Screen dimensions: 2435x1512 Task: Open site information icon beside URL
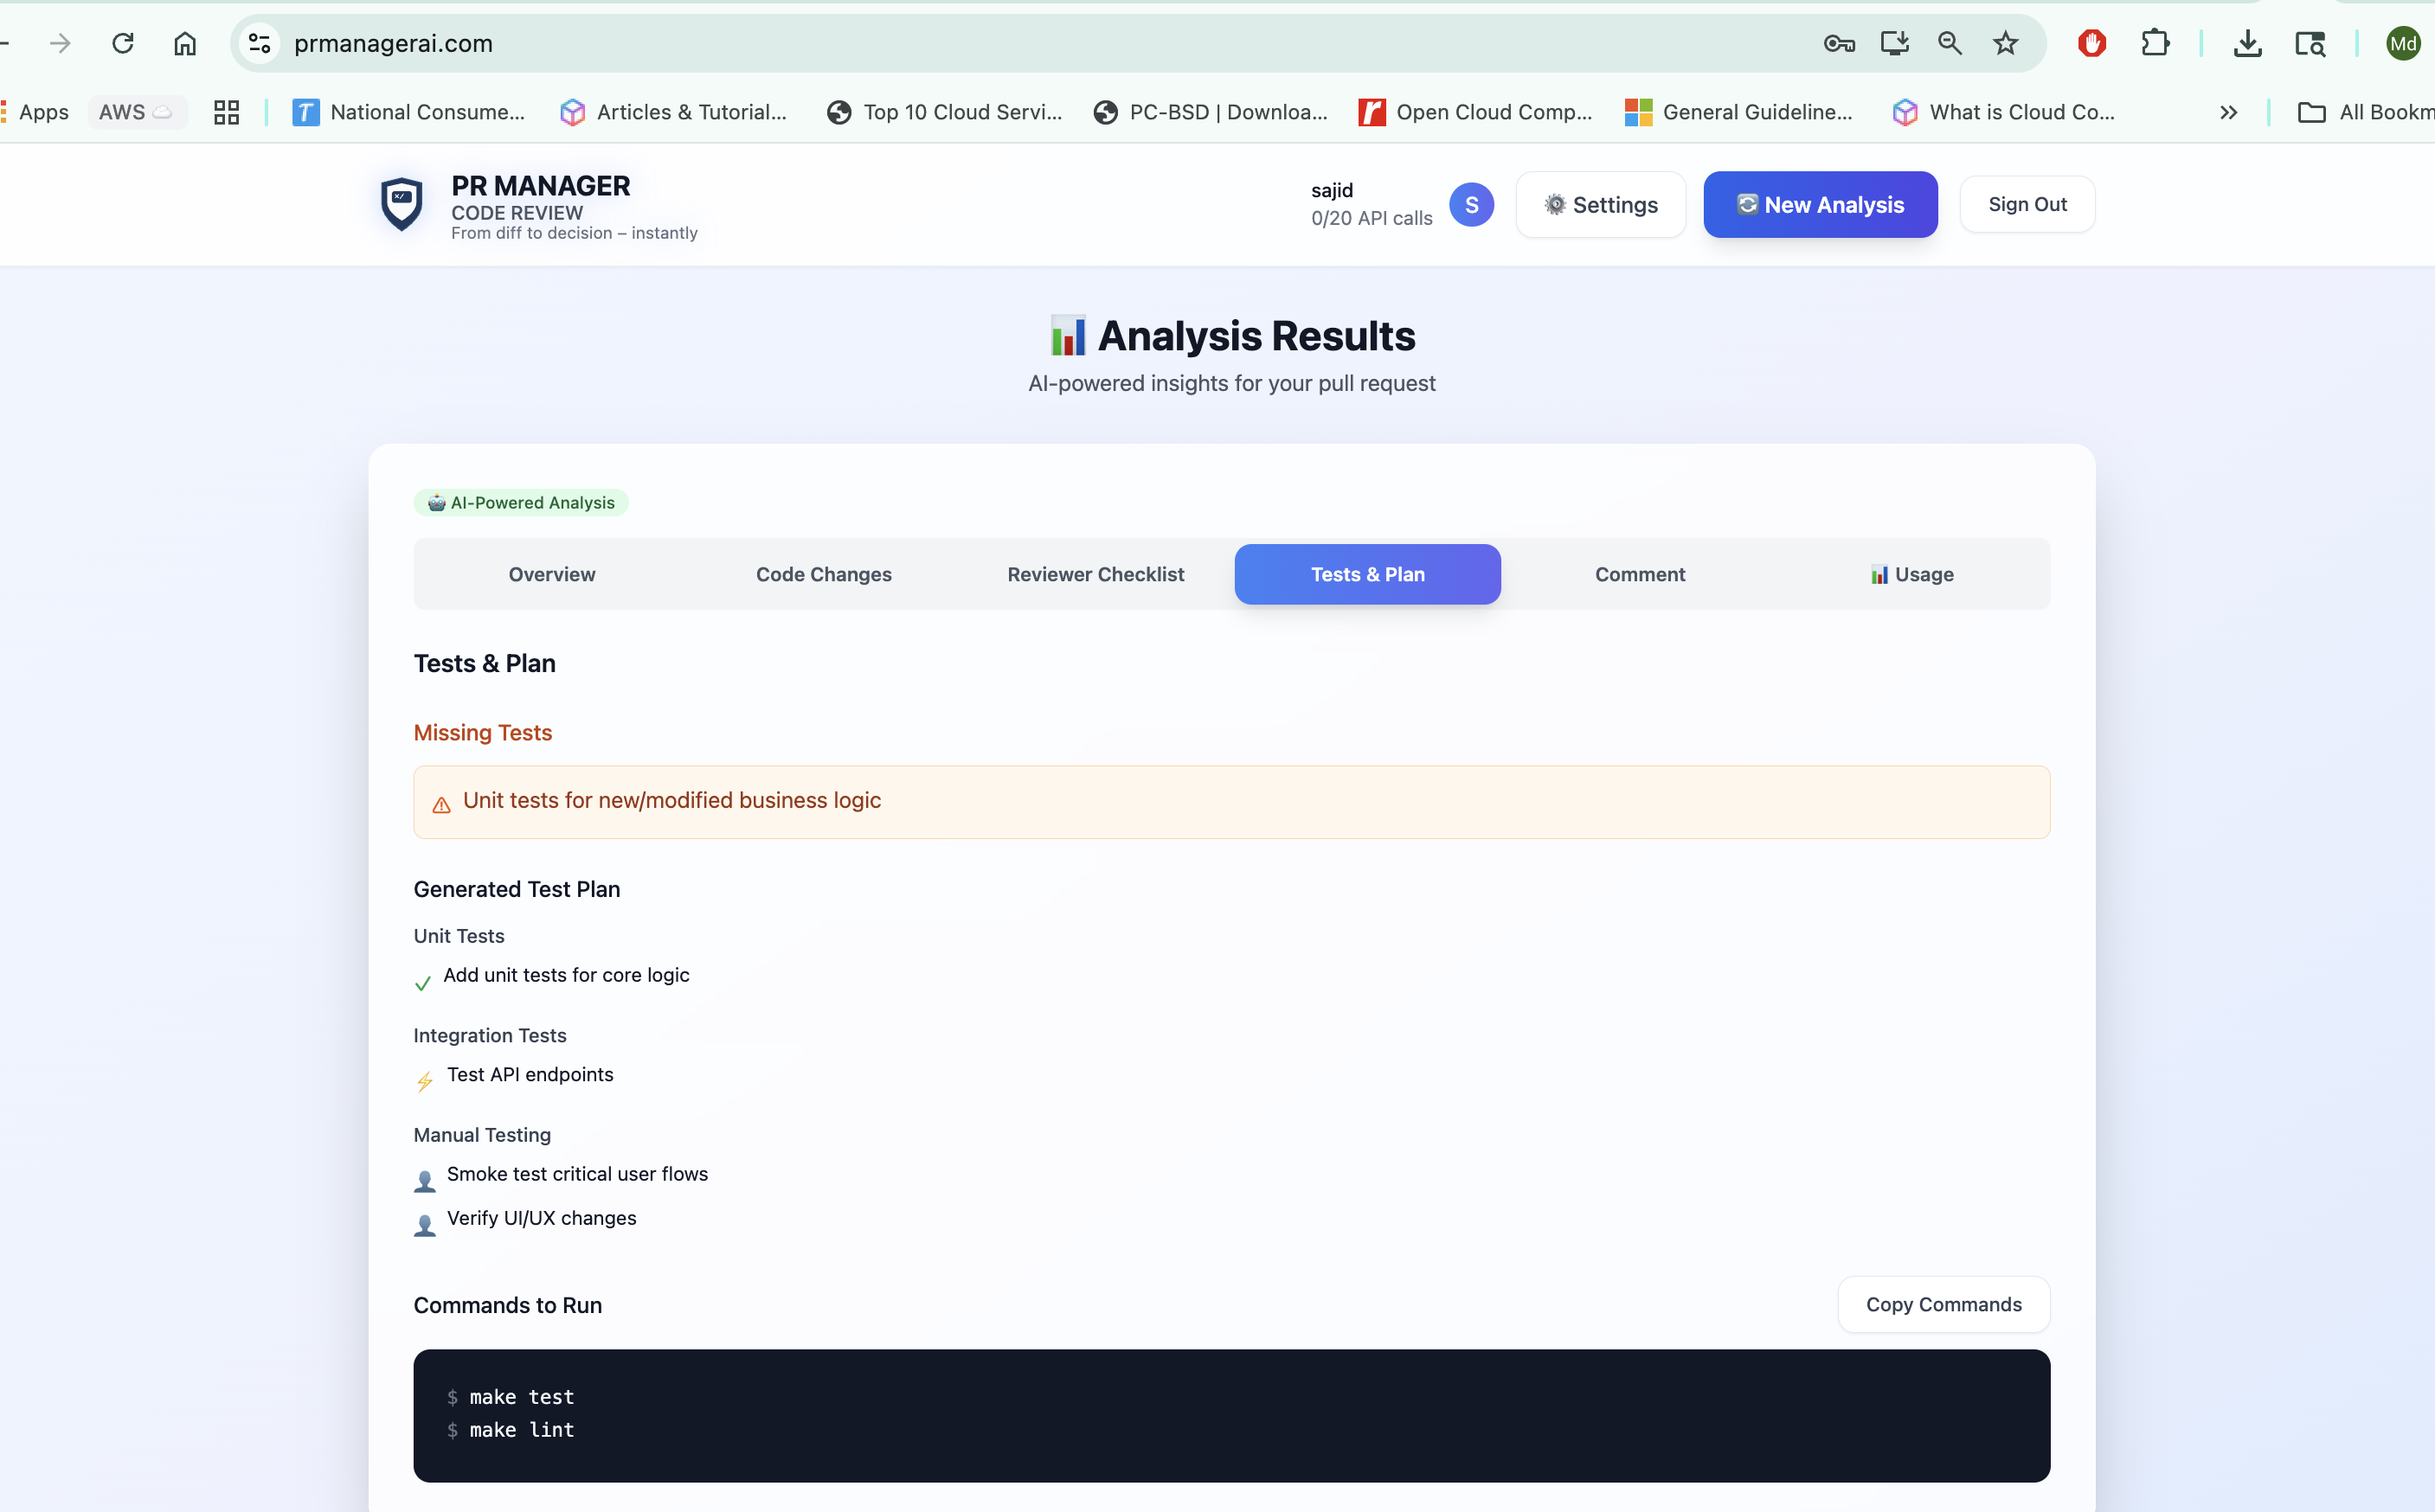pos(259,43)
